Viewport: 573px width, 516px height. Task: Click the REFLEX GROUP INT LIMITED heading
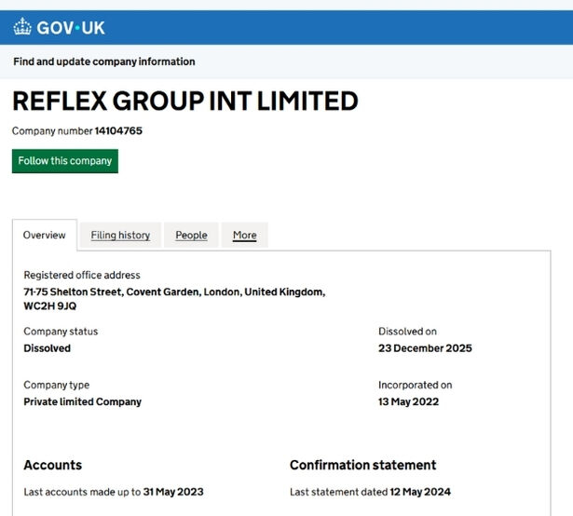point(184,101)
